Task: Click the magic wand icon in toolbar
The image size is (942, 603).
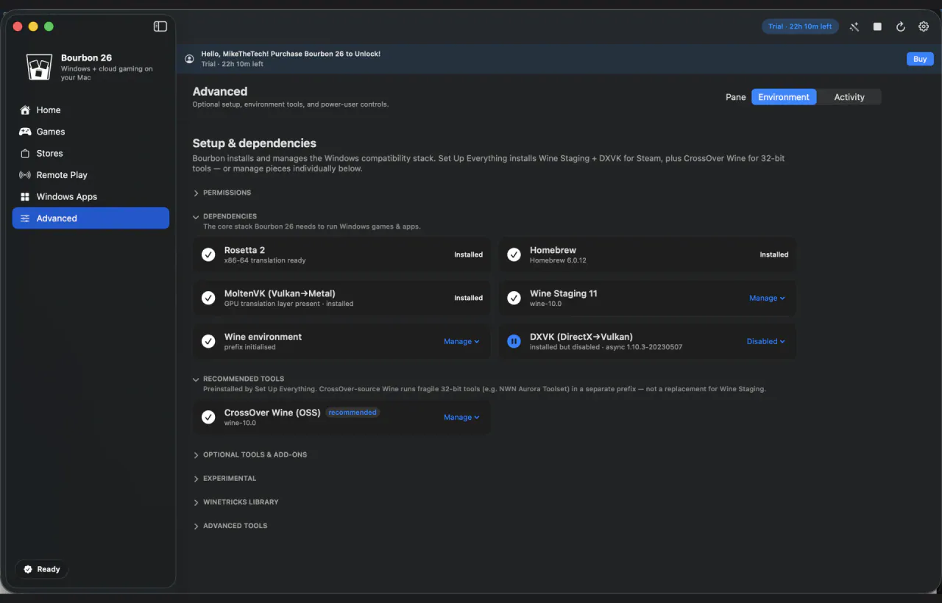Action: [854, 26]
